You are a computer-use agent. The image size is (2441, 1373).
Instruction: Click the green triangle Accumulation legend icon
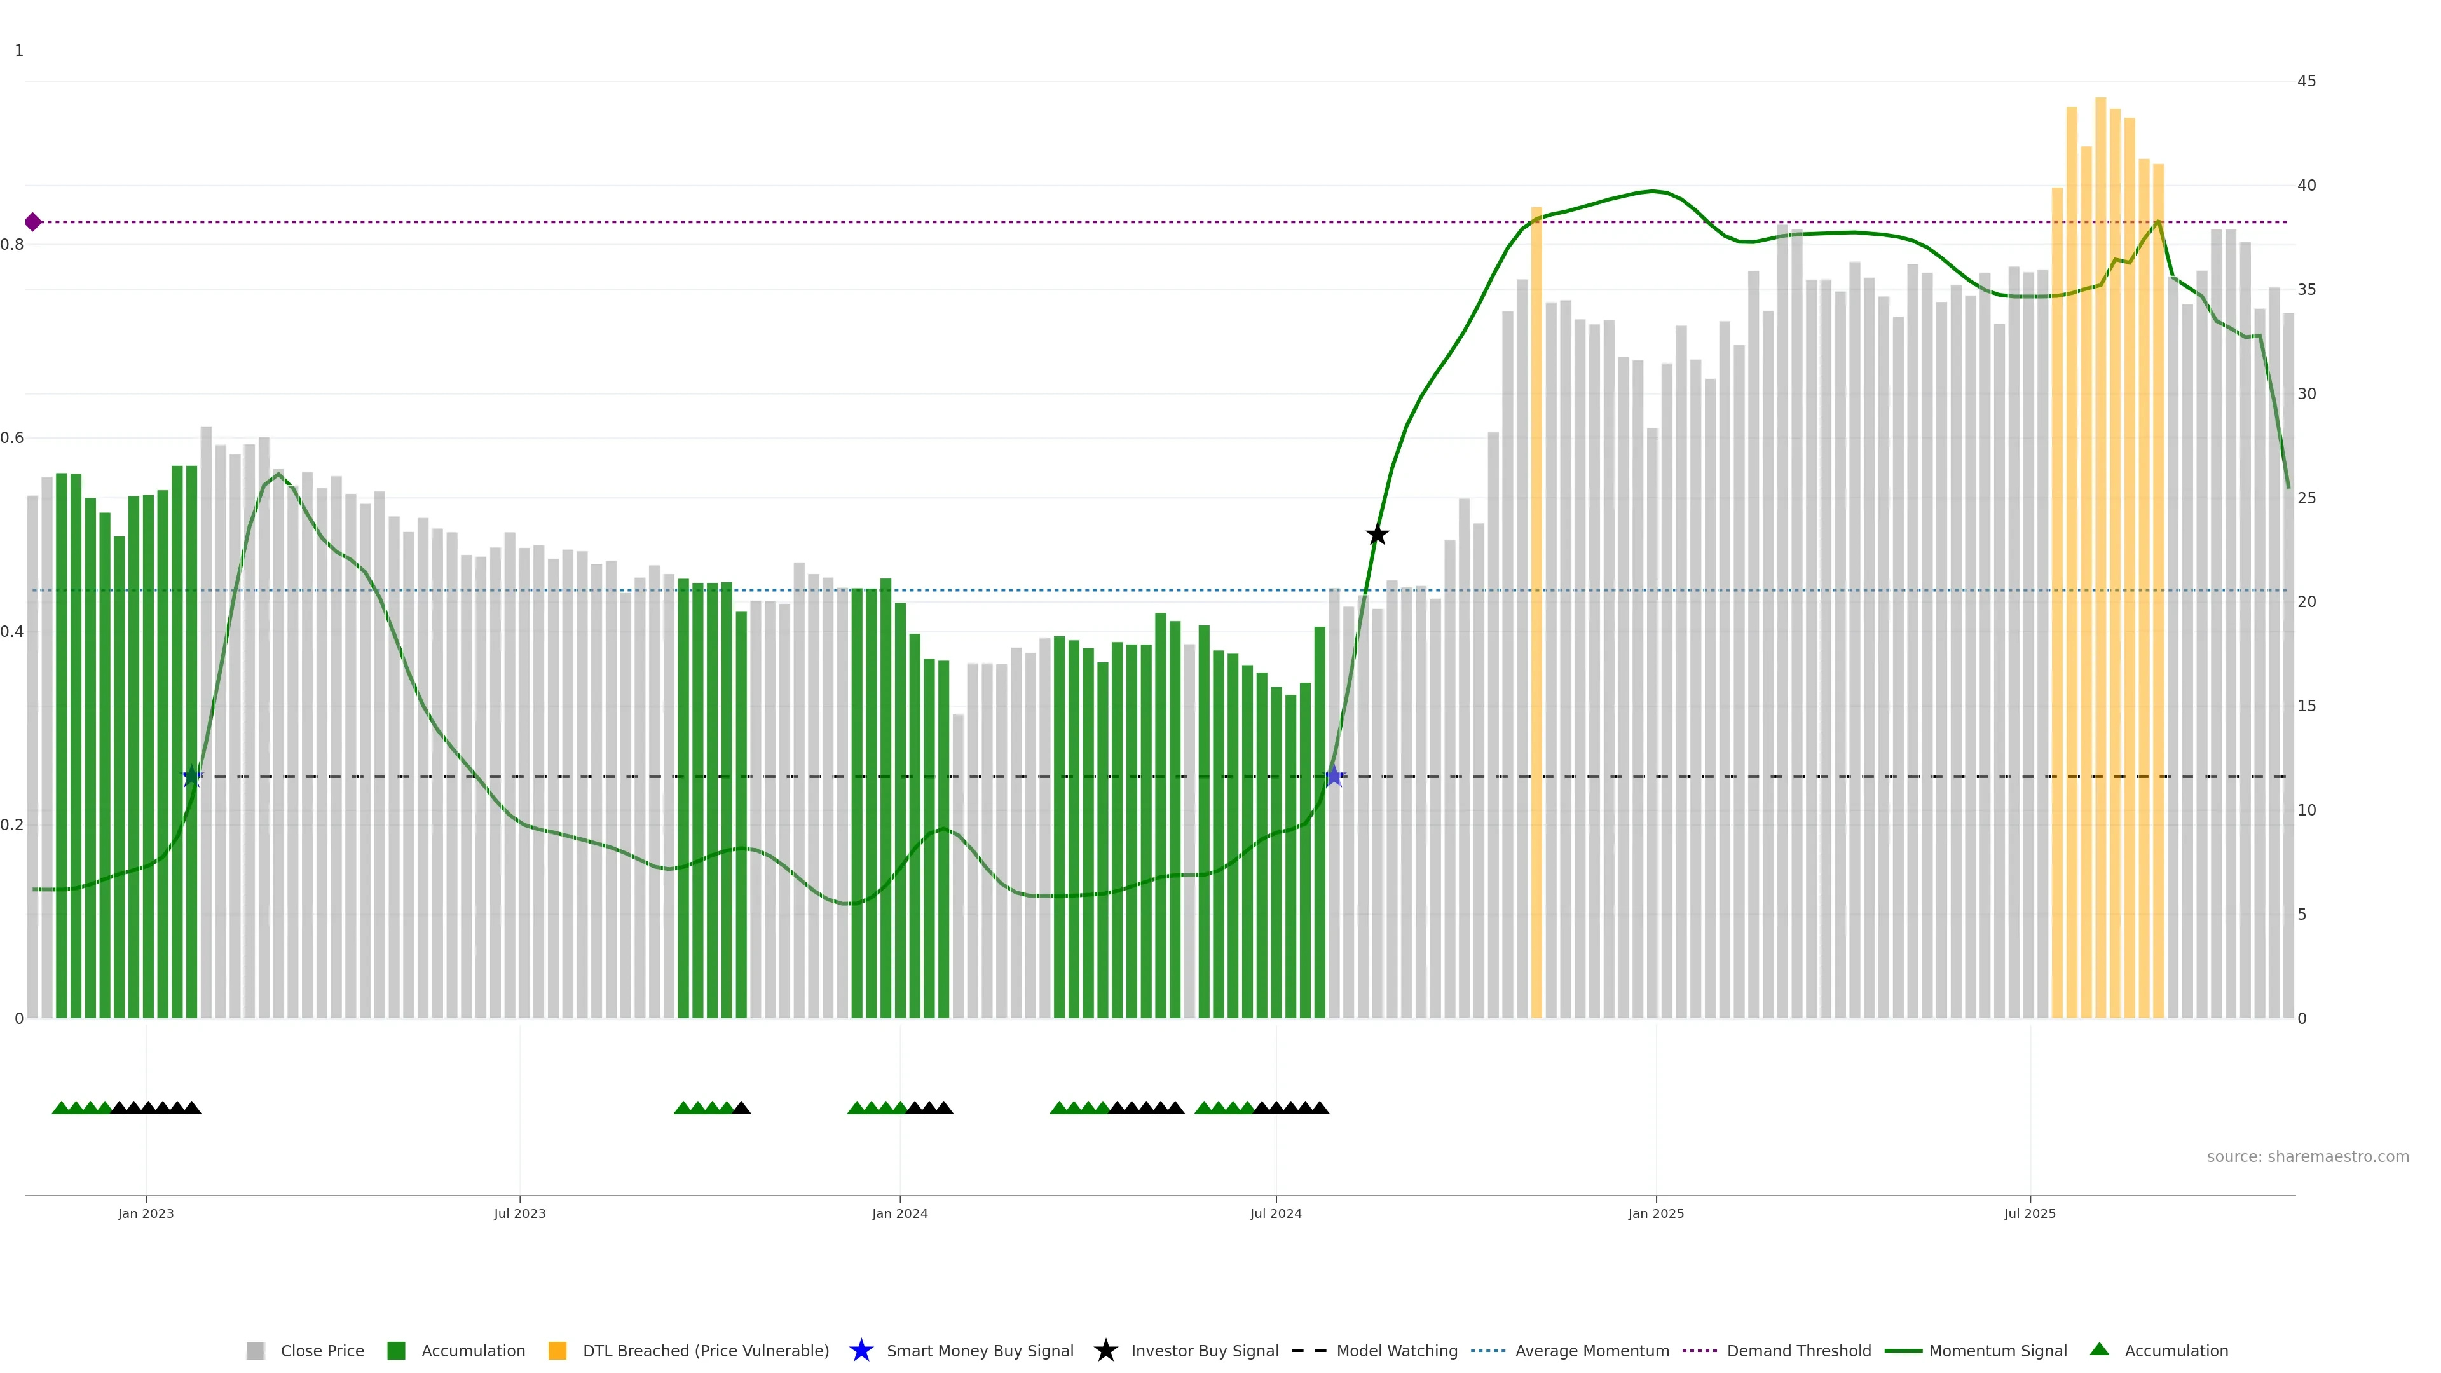coord(2099,1349)
